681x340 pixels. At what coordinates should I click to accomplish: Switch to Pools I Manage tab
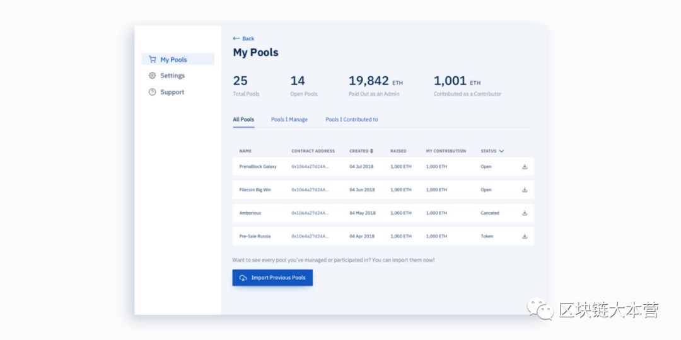pyautogui.click(x=289, y=120)
